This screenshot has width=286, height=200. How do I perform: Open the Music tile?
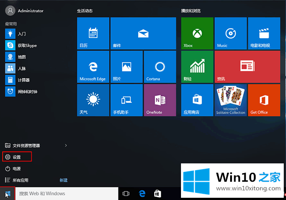tap(231, 33)
